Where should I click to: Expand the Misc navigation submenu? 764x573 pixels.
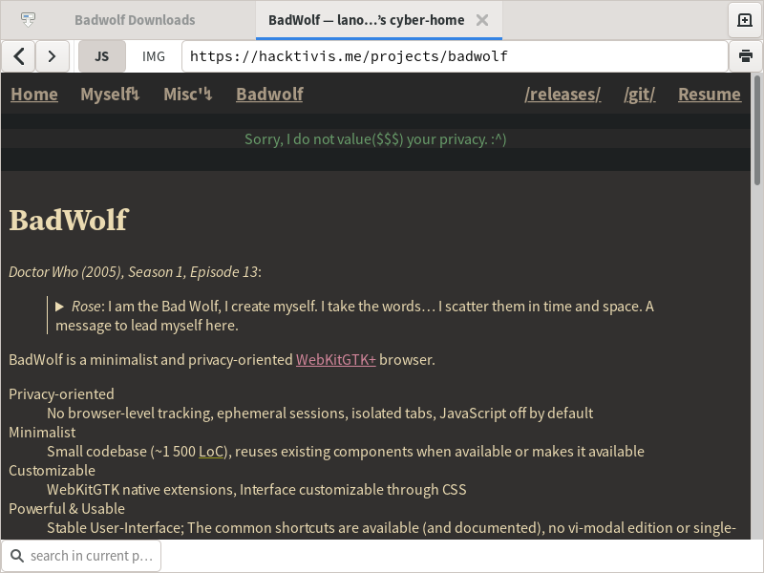click(x=187, y=94)
